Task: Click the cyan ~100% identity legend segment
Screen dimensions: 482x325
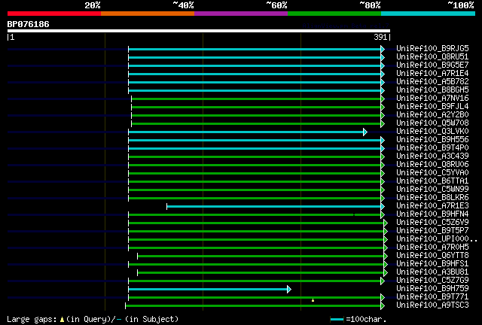Action: pos(429,14)
